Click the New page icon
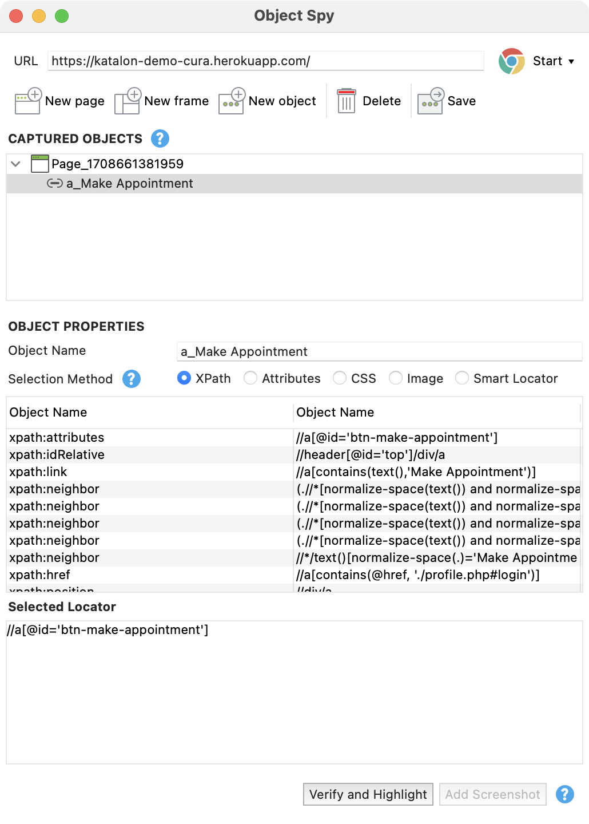This screenshot has width=589, height=824. point(27,101)
